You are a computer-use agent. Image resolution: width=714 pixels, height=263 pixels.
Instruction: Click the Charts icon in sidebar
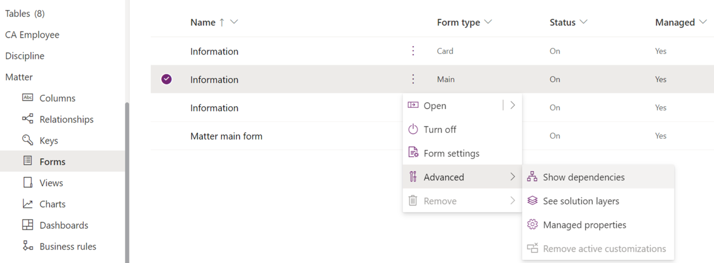28,204
